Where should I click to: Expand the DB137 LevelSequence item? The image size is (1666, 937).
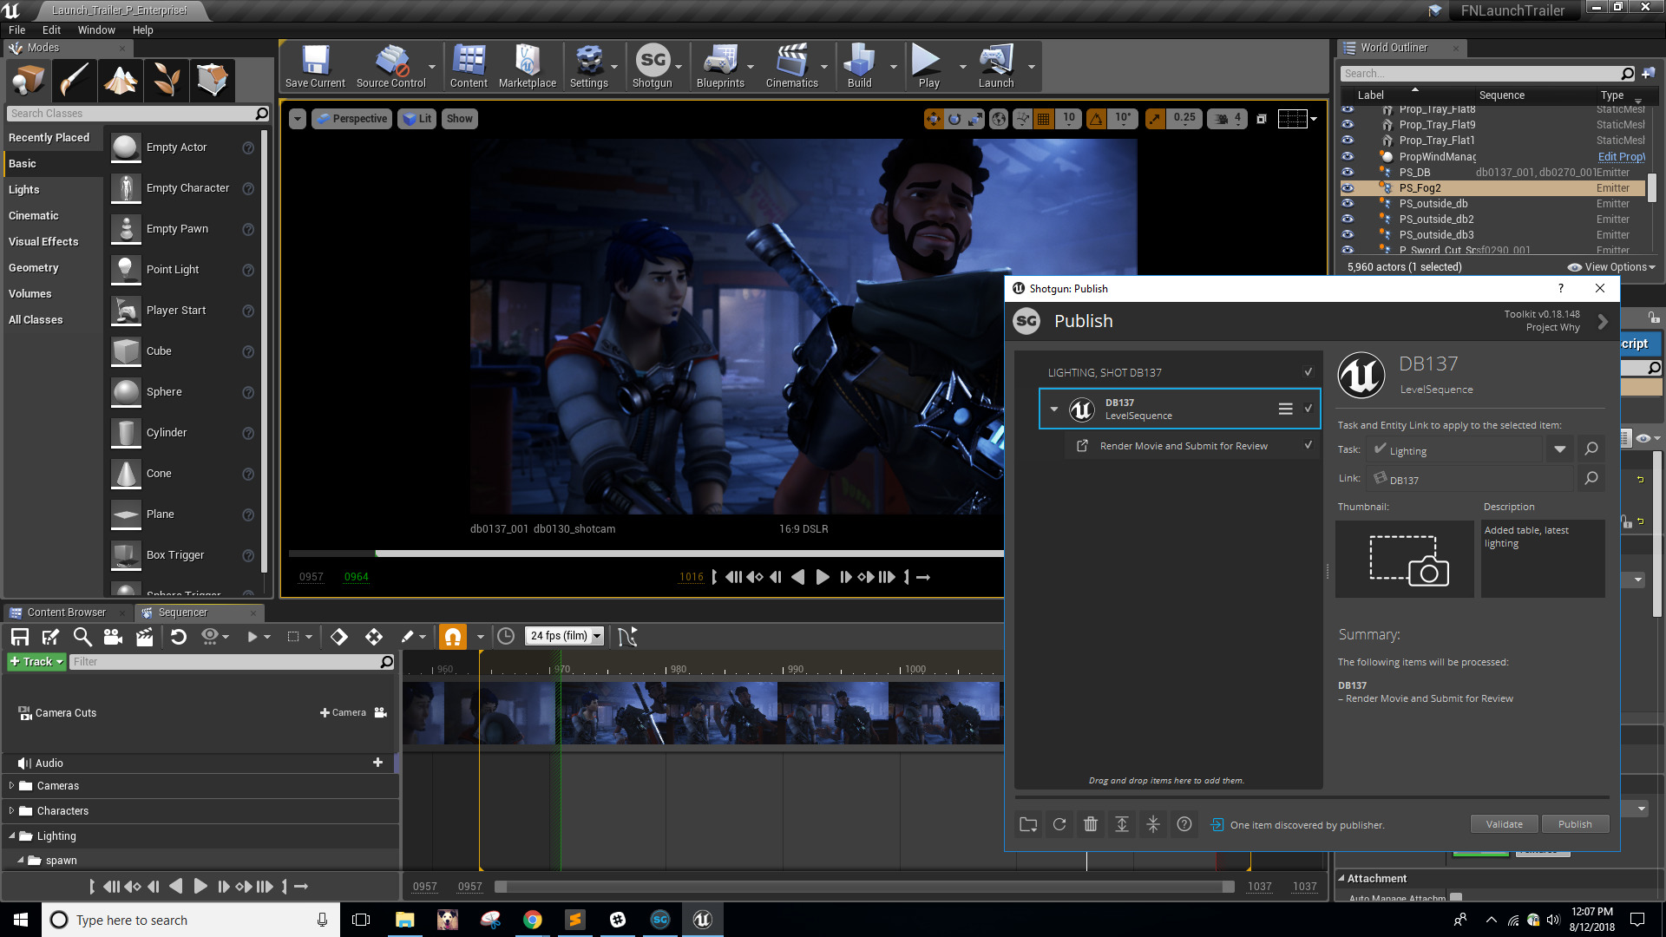1054,409
